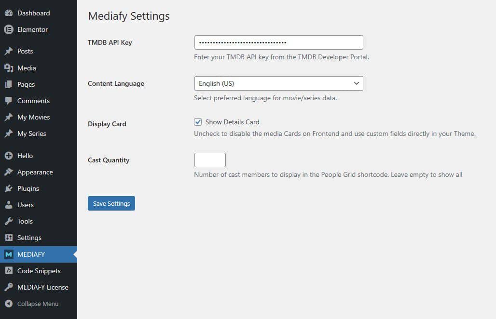Click the Elementor logo icon

tap(9, 29)
